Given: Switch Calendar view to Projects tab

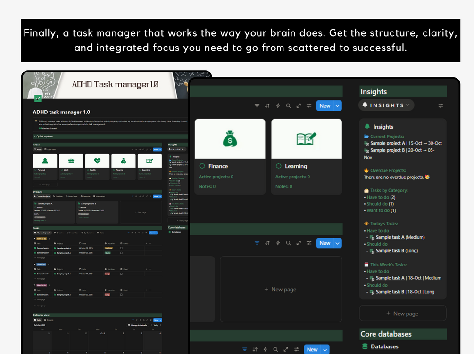Looking at the screenshot, I should click(x=49, y=320).
